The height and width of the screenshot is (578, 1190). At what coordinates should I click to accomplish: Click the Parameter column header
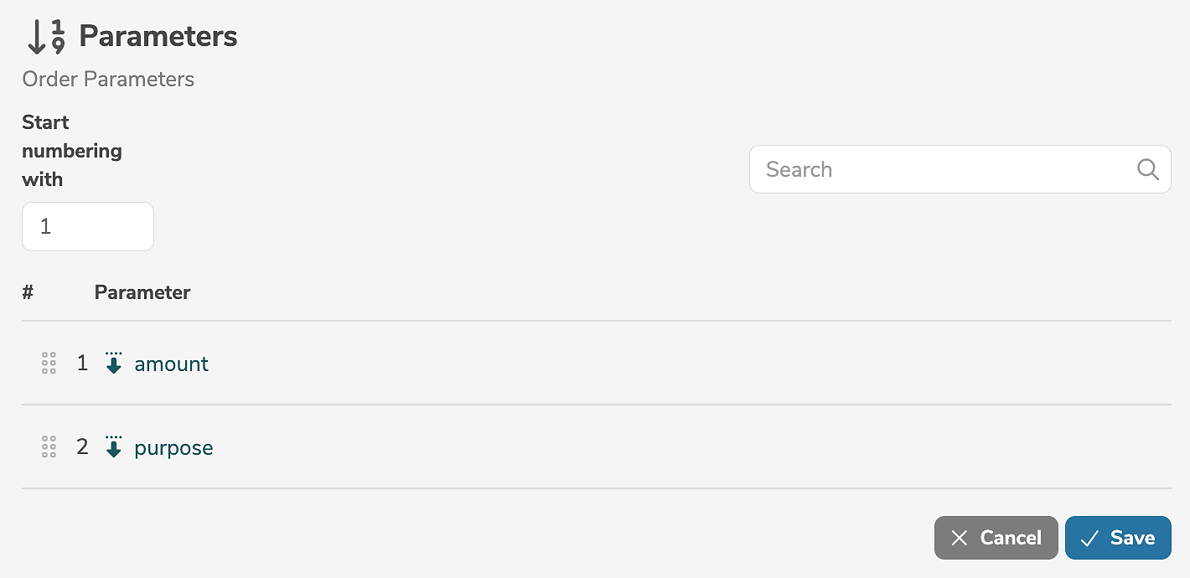(142, 292)
